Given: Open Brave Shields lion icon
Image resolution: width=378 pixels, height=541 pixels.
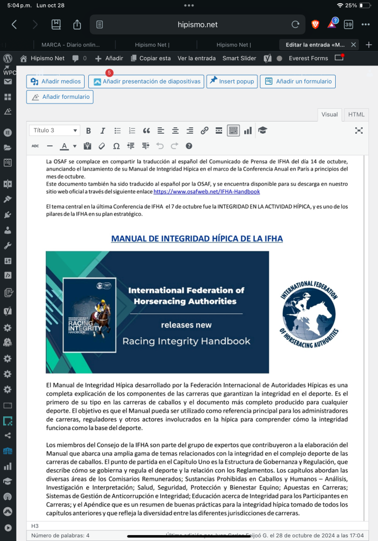Looking at the screenshot, I should point(315,24).
